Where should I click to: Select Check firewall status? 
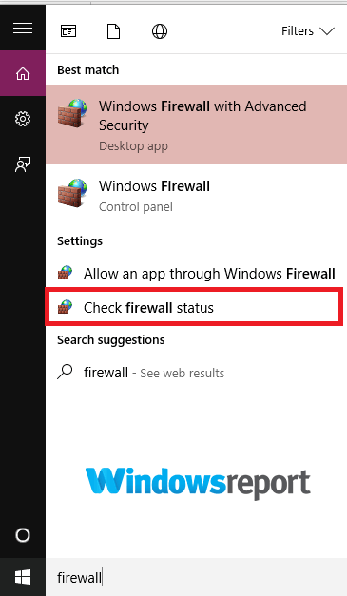(194, 307)
